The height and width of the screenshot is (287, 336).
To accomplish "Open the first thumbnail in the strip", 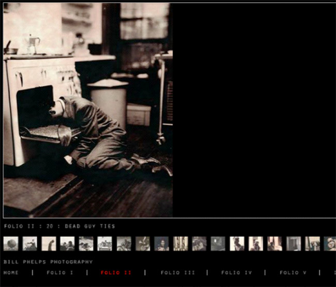I will (11, 244).
